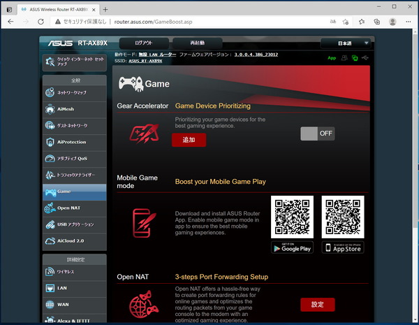Viewport: 419px width, 325px height.
Task: Click the ログアウト logout button
Action: pos(144,43)
